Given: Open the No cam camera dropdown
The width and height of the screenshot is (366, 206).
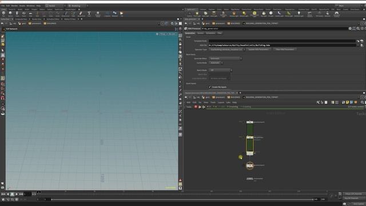Looking at the screenshot, I should pyautogui.click(x=172, y=34).
